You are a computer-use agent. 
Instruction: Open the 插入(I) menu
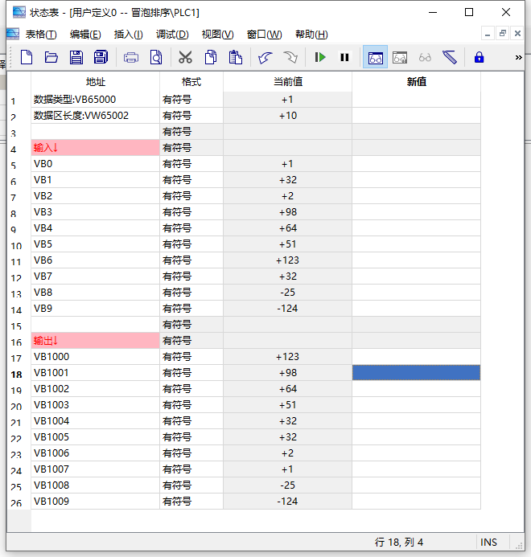pyautogui.click(x=129, y=35)
